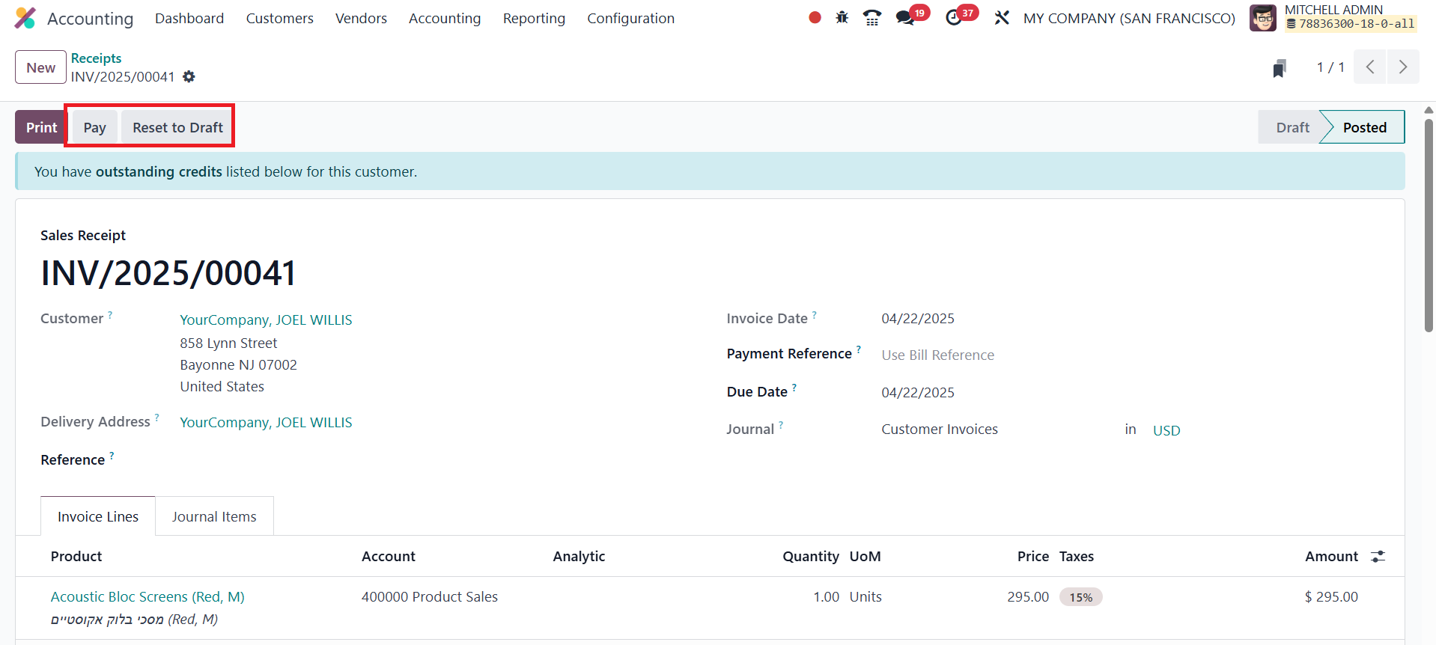Open the company switcher My Company
The image size is (1436, 645).
pyautogui.click(x=1129, y=18)
